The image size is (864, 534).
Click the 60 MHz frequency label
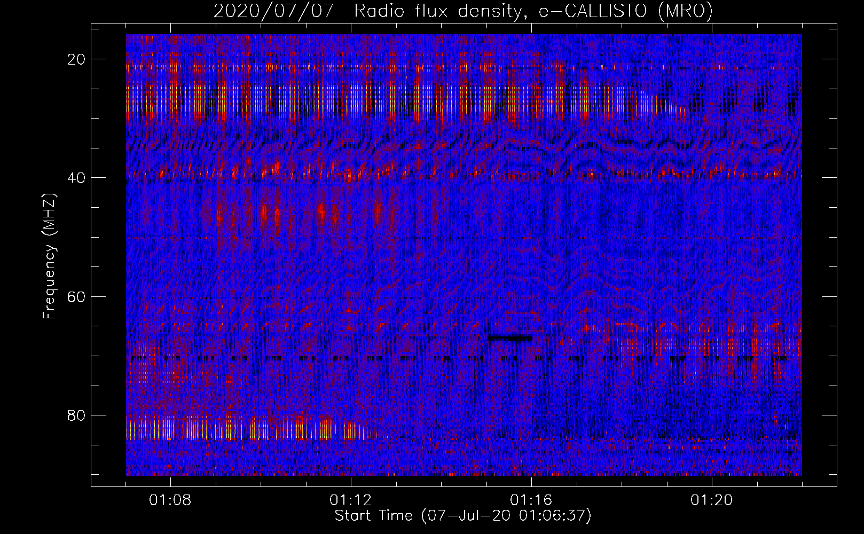[x=77, y=296]
